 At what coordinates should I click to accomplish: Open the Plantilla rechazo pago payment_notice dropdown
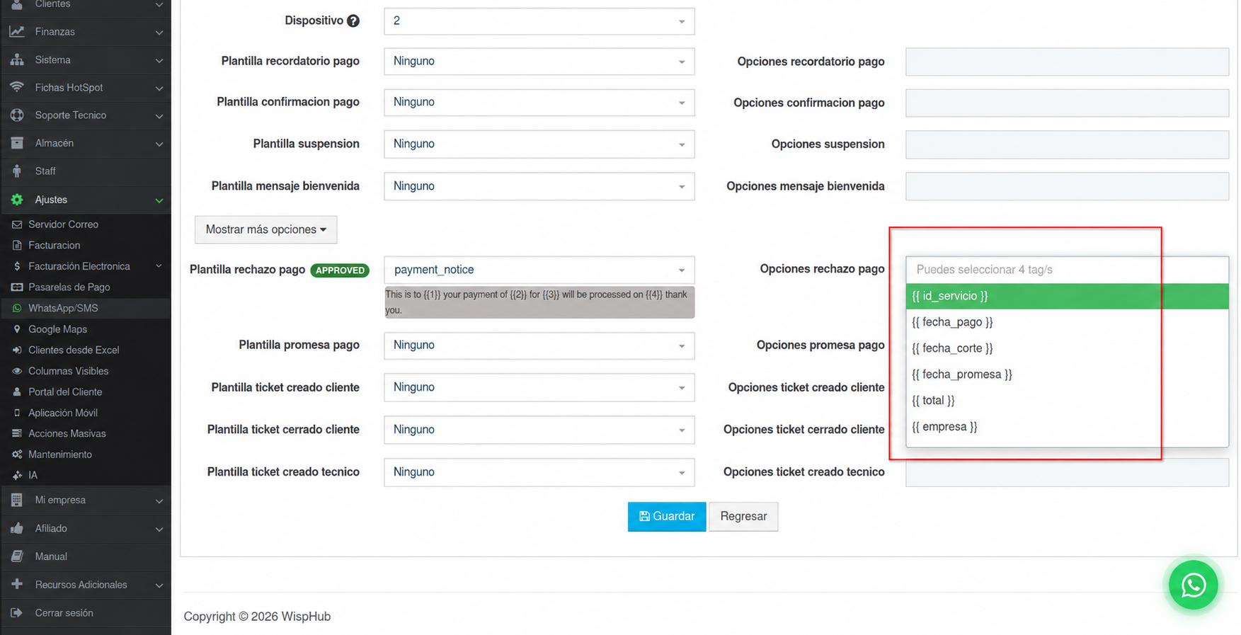point(539,270)
